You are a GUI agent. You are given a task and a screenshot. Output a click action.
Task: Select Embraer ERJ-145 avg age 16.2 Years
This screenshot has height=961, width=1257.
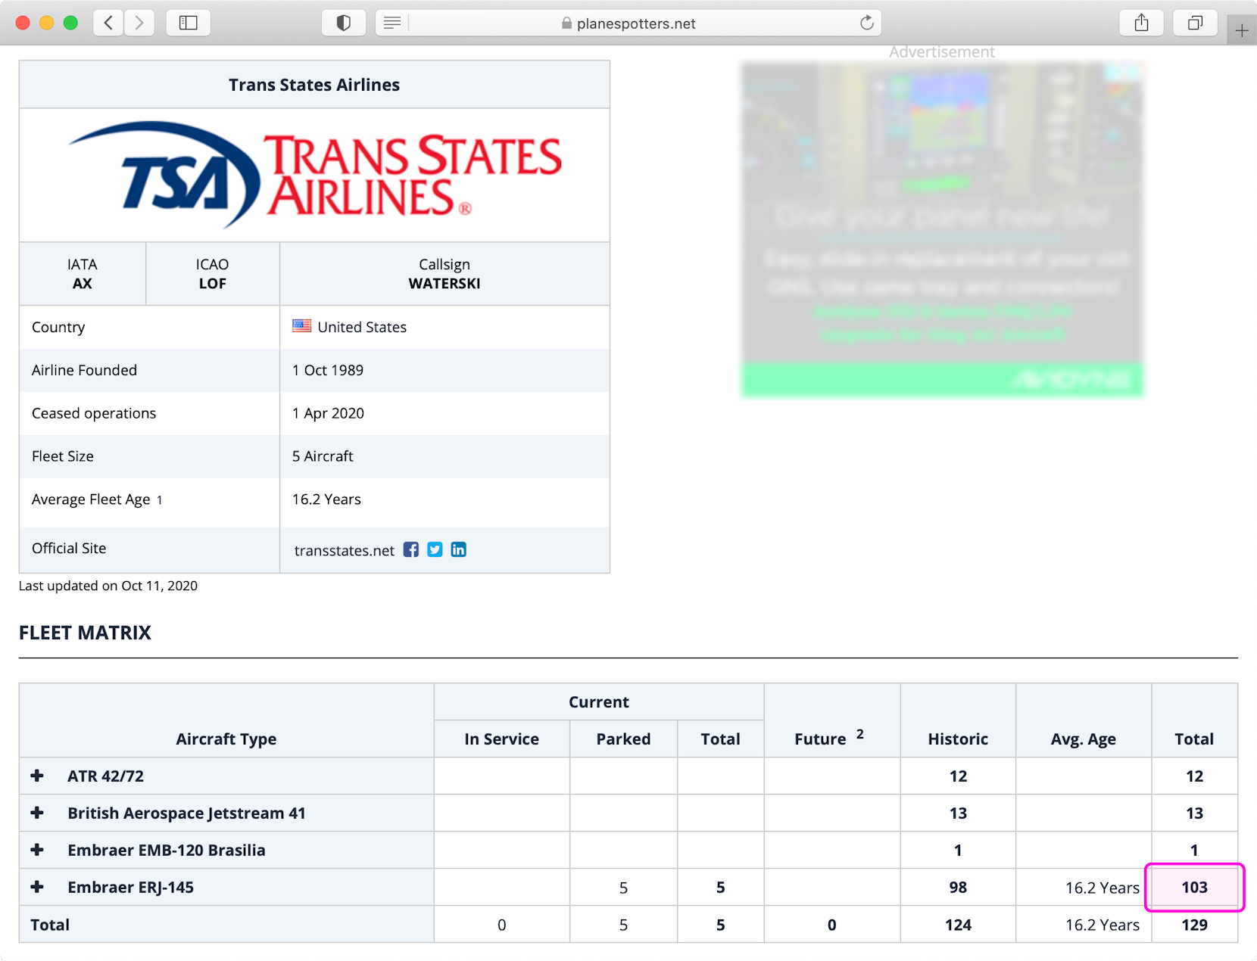tap(1102, 888)
